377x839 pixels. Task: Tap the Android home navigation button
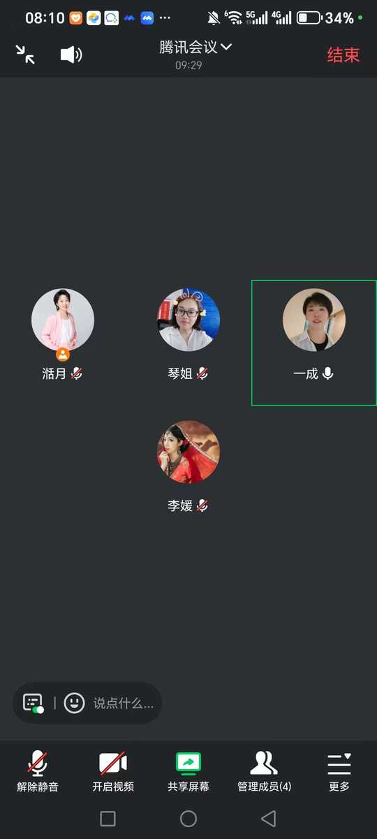[x=188, y=819]
